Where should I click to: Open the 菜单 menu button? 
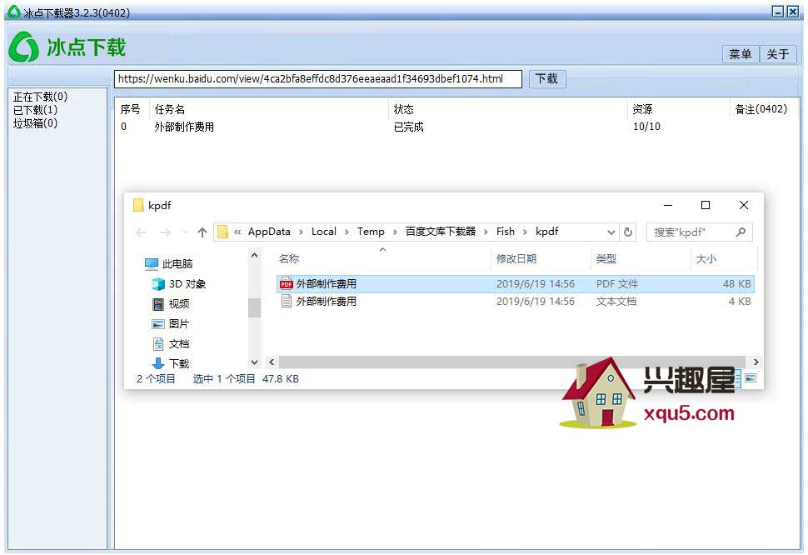pyautogui.click(x=740, y=54)
